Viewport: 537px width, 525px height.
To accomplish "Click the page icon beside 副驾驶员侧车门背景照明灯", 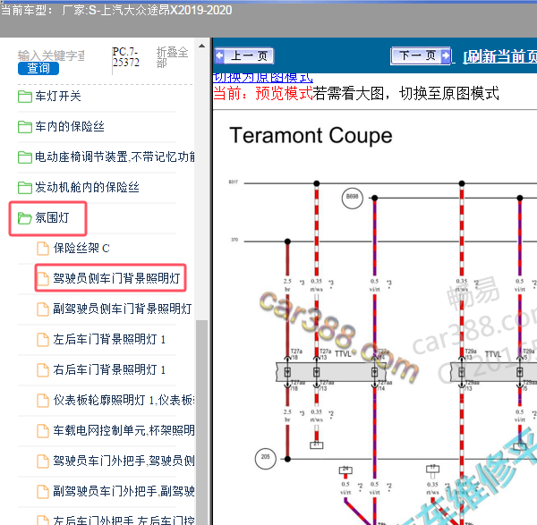I will coord(43,309).
